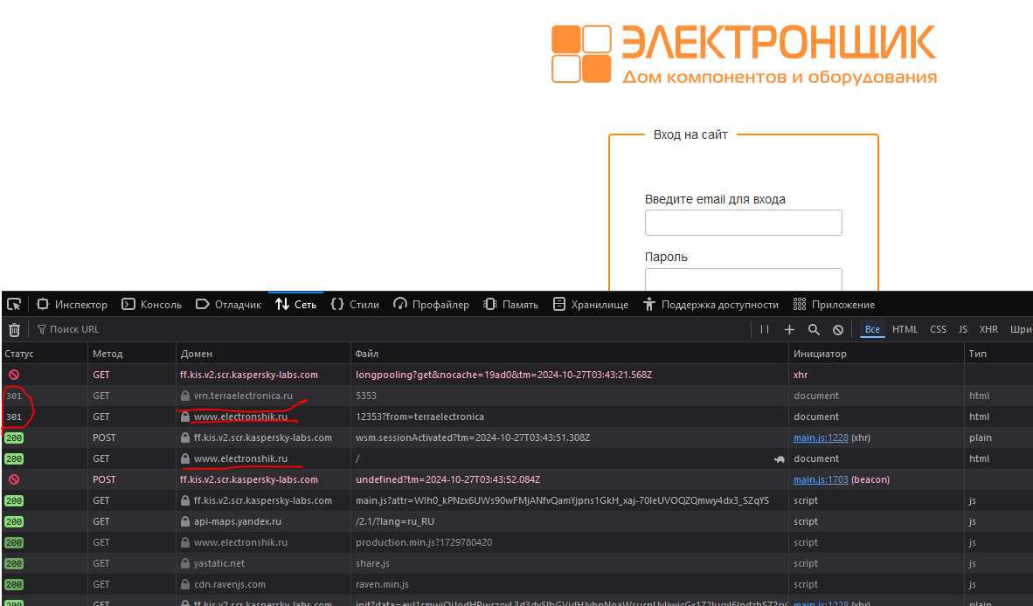
Task: Select the vrn.terraelectronica.ru 301 request row
Action: tap(517, 396)
